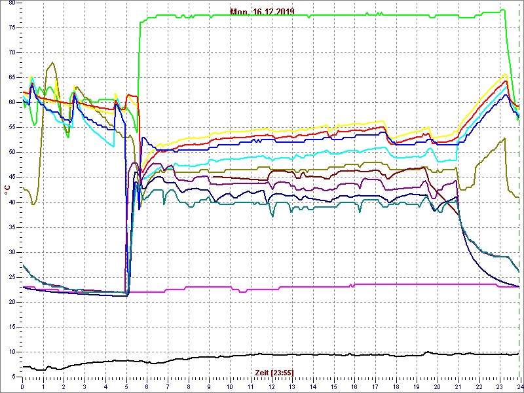Click hour 18 on the time axis

[x=396, y=386]
